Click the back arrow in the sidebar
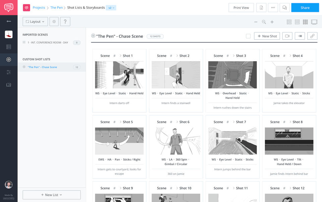This screenshot has height=202, width=322. [x=9, y=21]
